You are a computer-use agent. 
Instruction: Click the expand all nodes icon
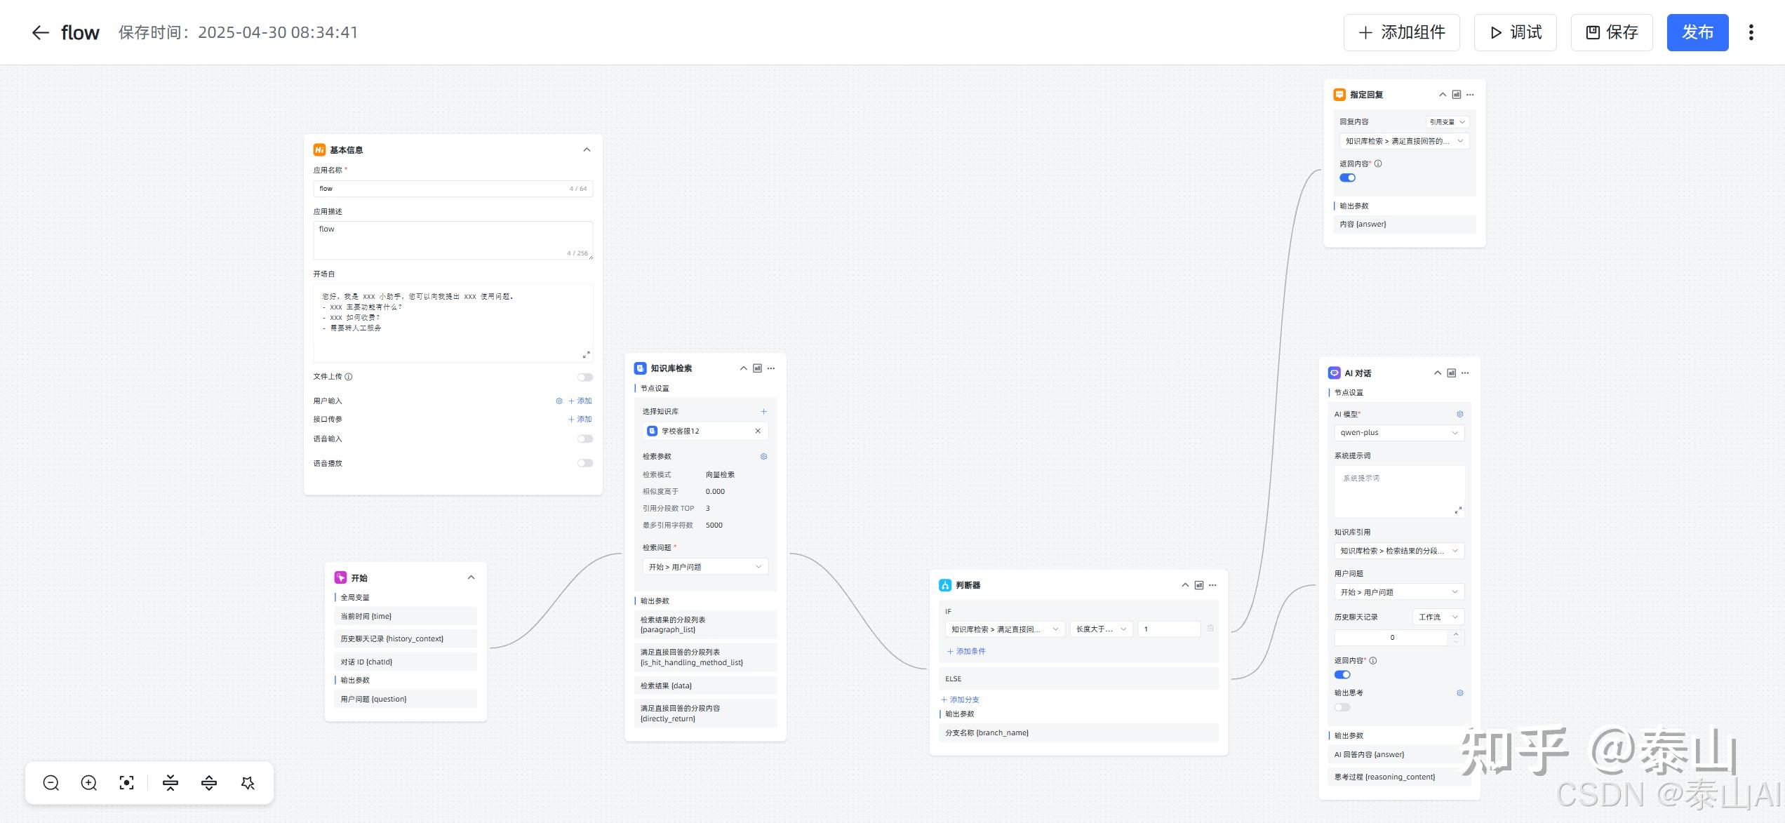[209, 783]
